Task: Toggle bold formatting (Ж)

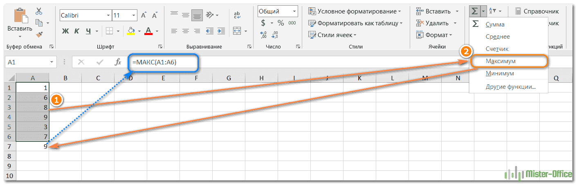Action: point(65,31)
